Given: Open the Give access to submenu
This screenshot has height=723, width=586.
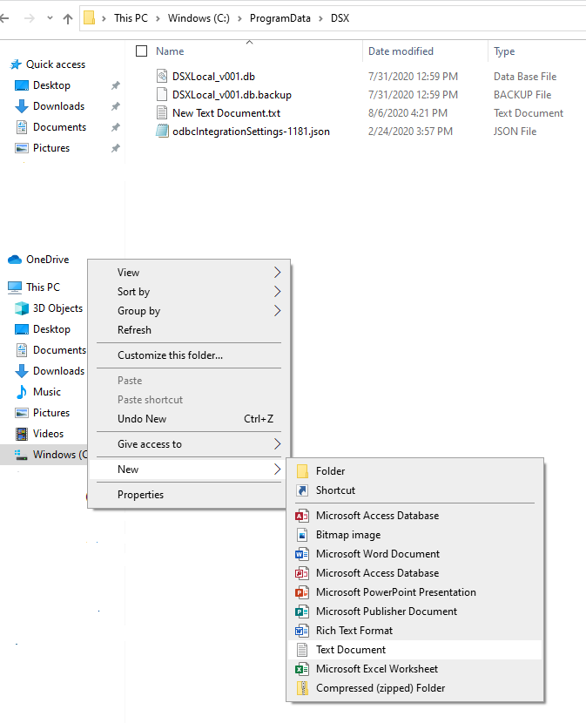Looking at the screenshot, I should click(189, 444).
